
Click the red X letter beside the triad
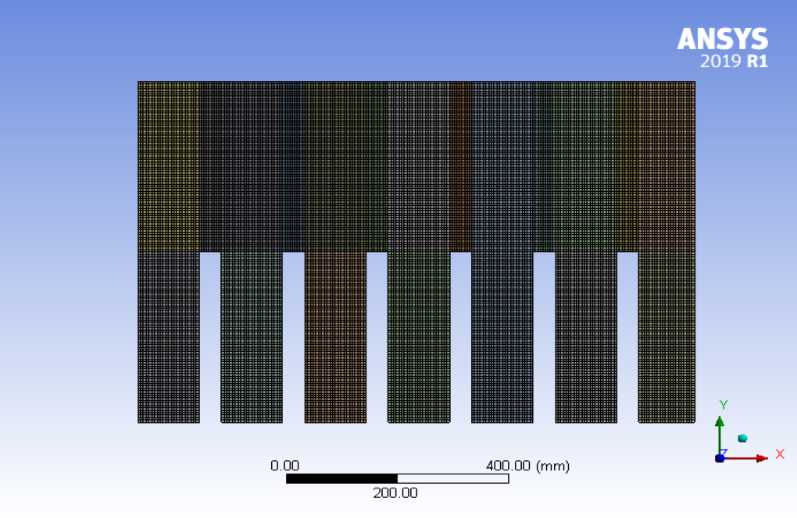779,453
